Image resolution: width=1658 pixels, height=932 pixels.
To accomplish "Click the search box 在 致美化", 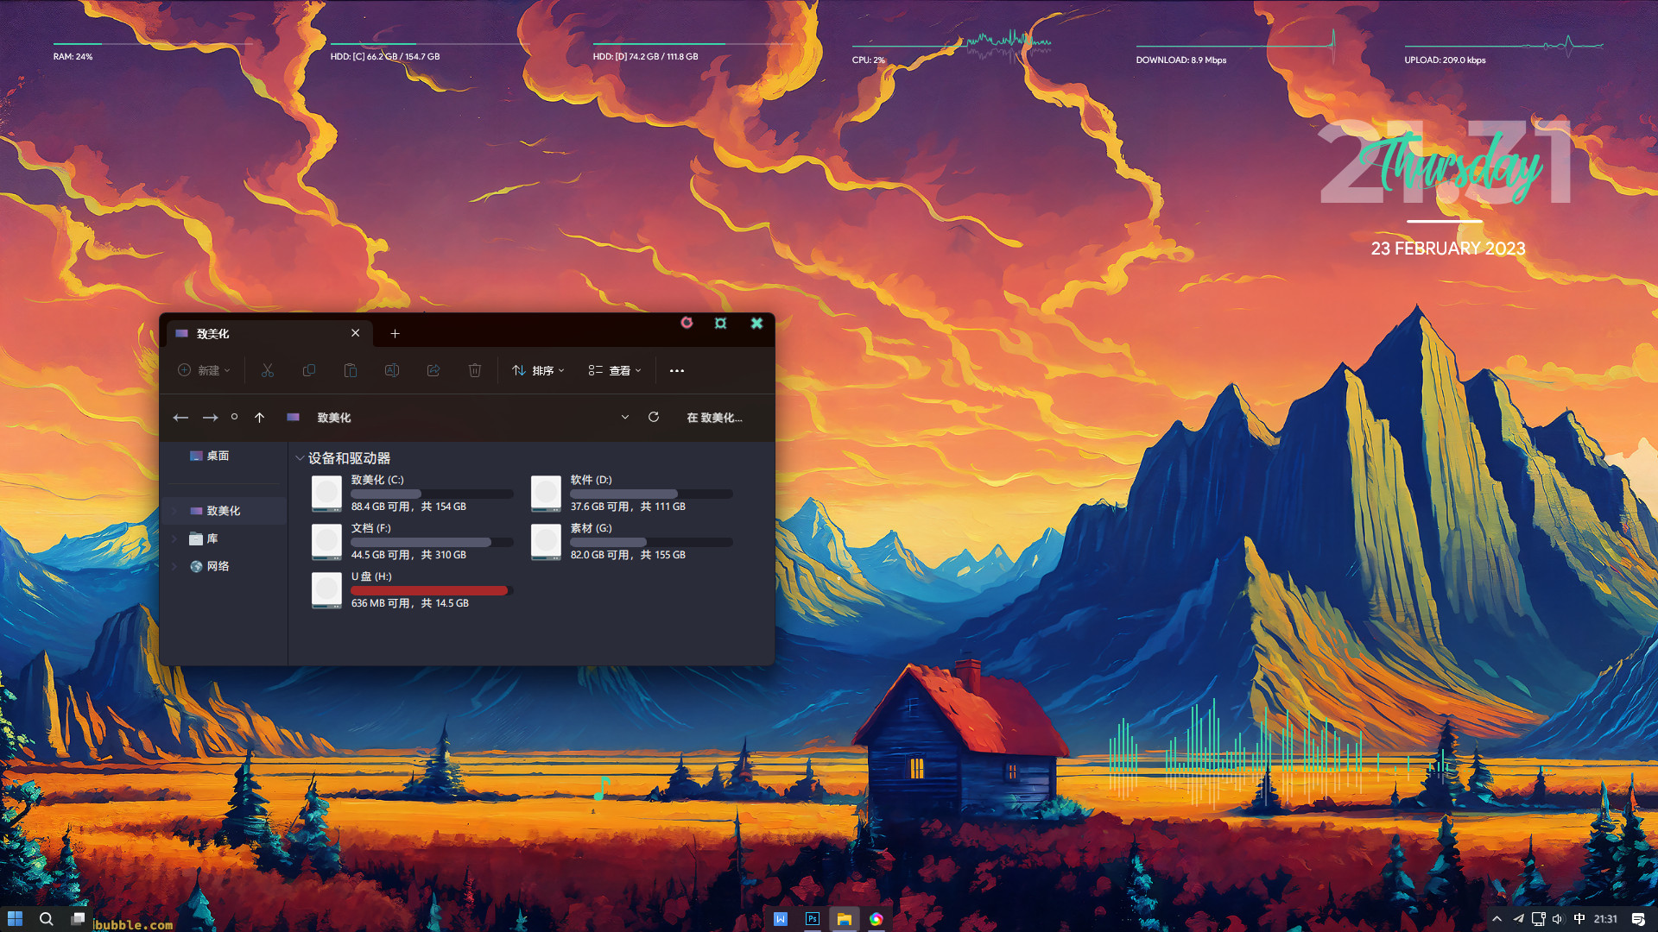I will [714, 417].
